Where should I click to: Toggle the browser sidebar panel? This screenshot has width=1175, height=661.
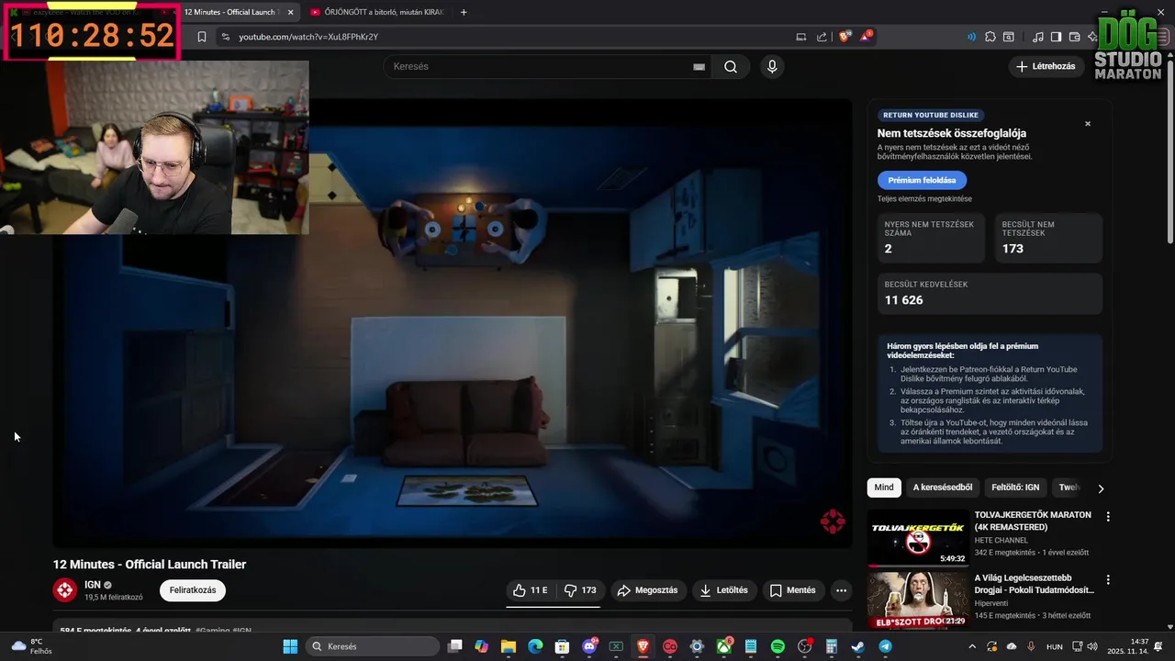(x=1056, y=37)
